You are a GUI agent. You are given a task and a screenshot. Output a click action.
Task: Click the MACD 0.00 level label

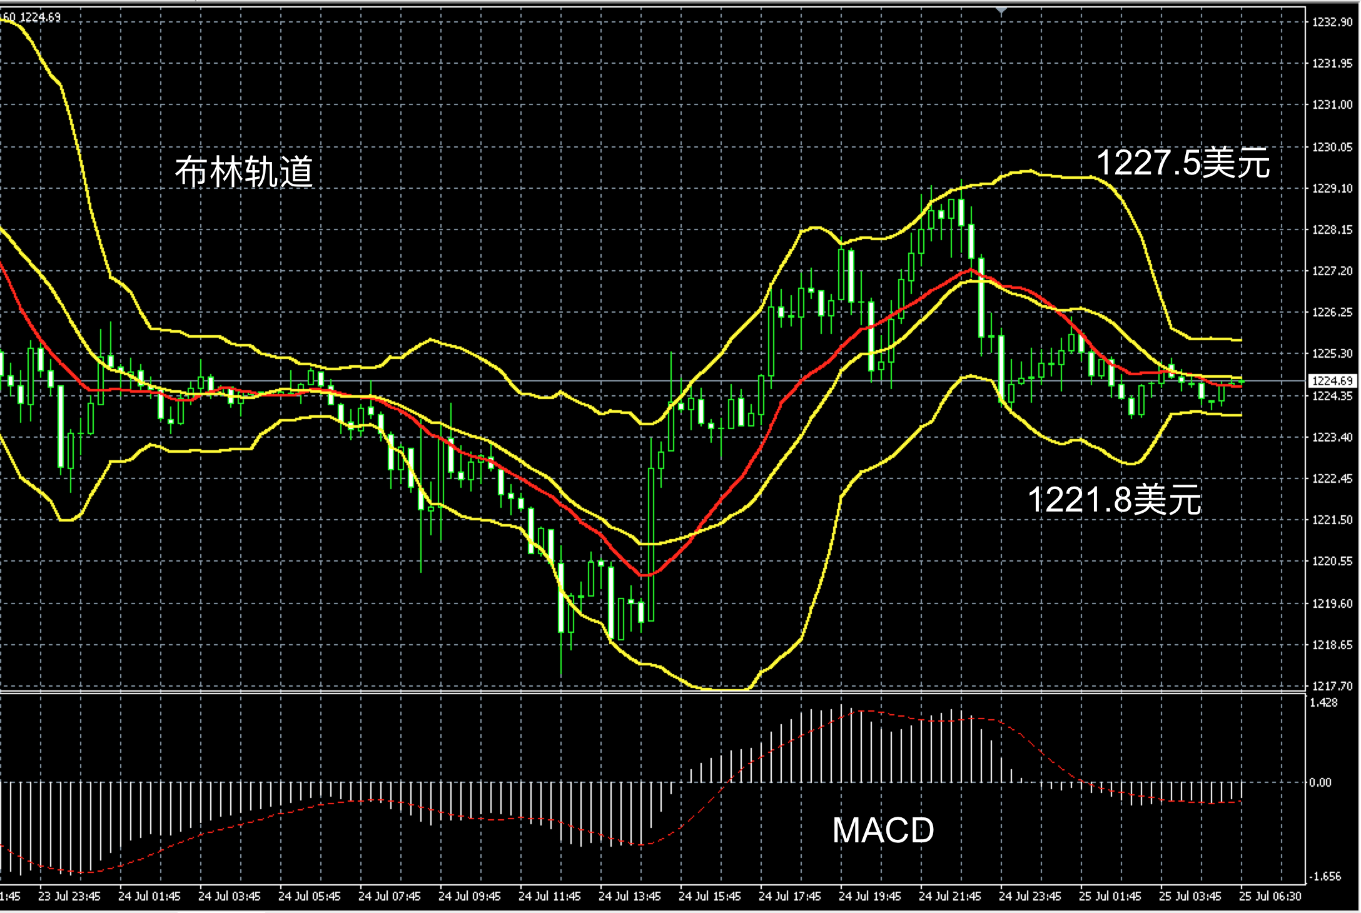coord(1320,782)
